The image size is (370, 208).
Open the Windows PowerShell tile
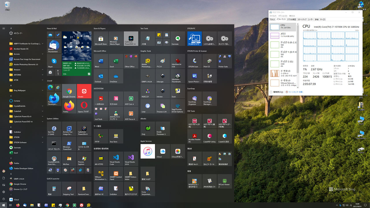click(x=69, y=144)
